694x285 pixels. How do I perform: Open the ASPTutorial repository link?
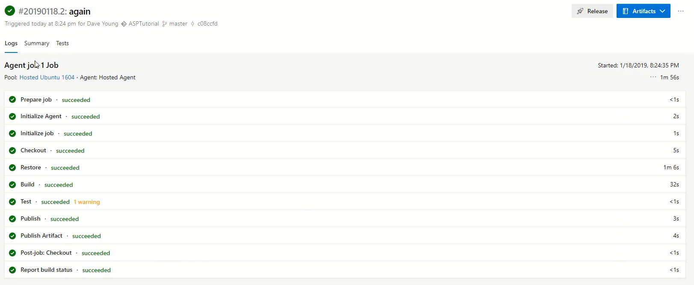(144, 24)
